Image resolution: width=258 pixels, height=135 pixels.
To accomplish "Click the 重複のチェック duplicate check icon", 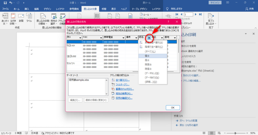I will click(x=113, y=89).
